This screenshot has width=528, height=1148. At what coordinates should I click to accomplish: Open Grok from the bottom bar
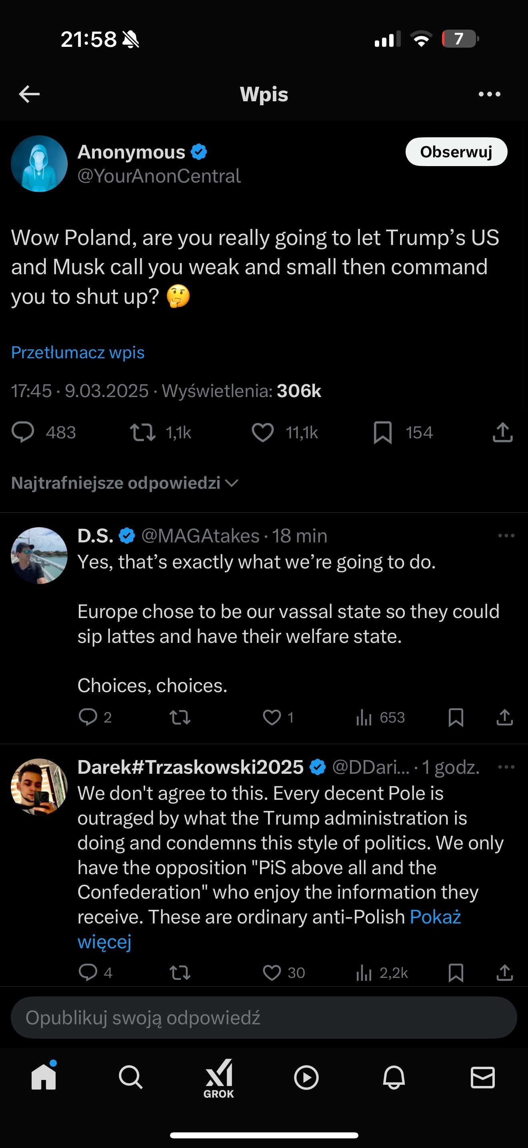[x=218, y=1078]
